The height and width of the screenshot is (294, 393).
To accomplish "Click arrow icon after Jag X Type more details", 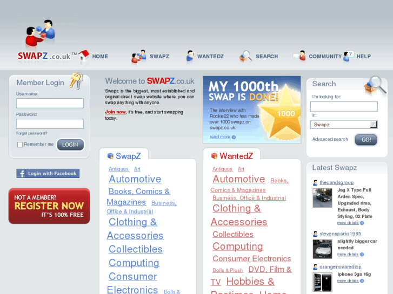I will coord(362,223).
